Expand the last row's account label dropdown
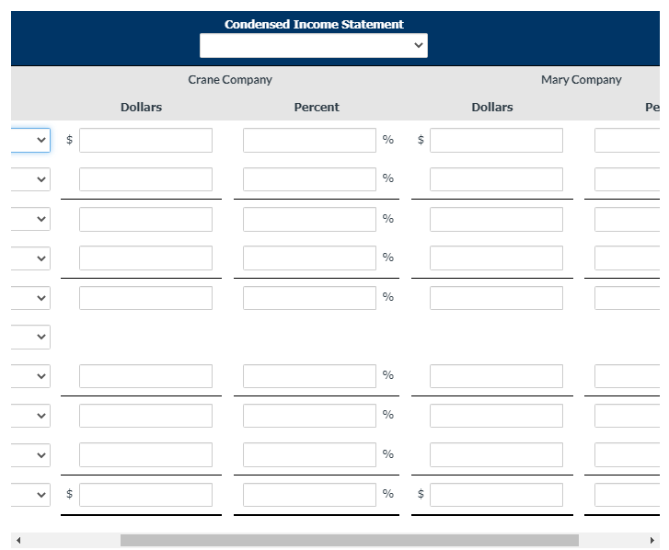Viewport: 669px width, 550px height. [x=30, y=495]
